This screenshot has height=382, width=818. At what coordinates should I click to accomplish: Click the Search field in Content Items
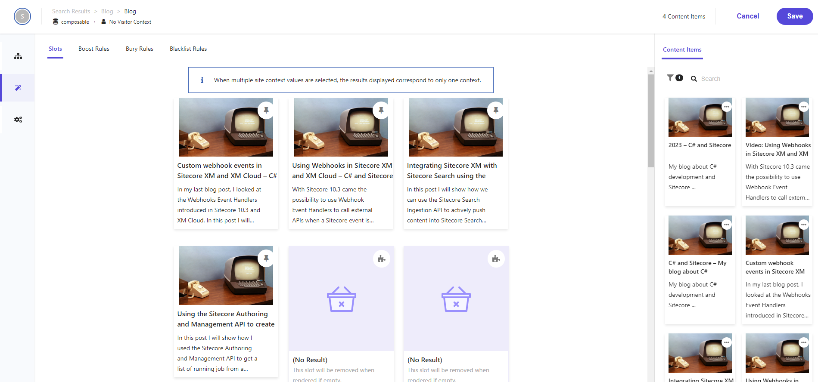732,79
